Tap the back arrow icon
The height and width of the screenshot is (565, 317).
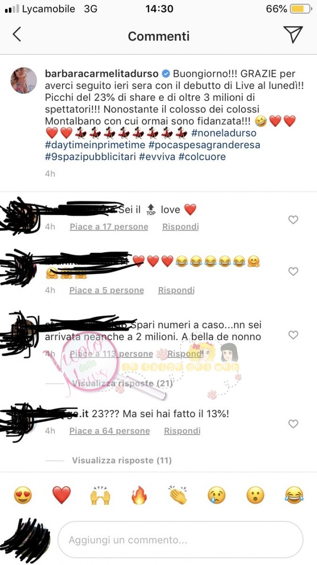(x=17, y=34)
